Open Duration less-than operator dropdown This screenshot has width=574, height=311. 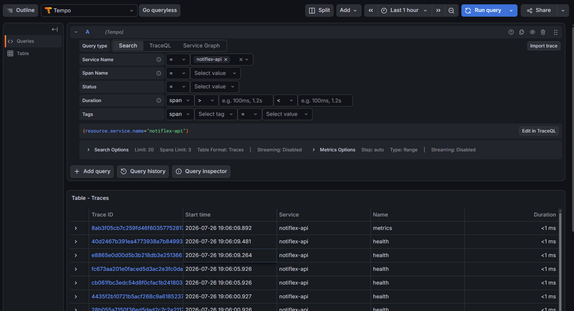(285, 101)
